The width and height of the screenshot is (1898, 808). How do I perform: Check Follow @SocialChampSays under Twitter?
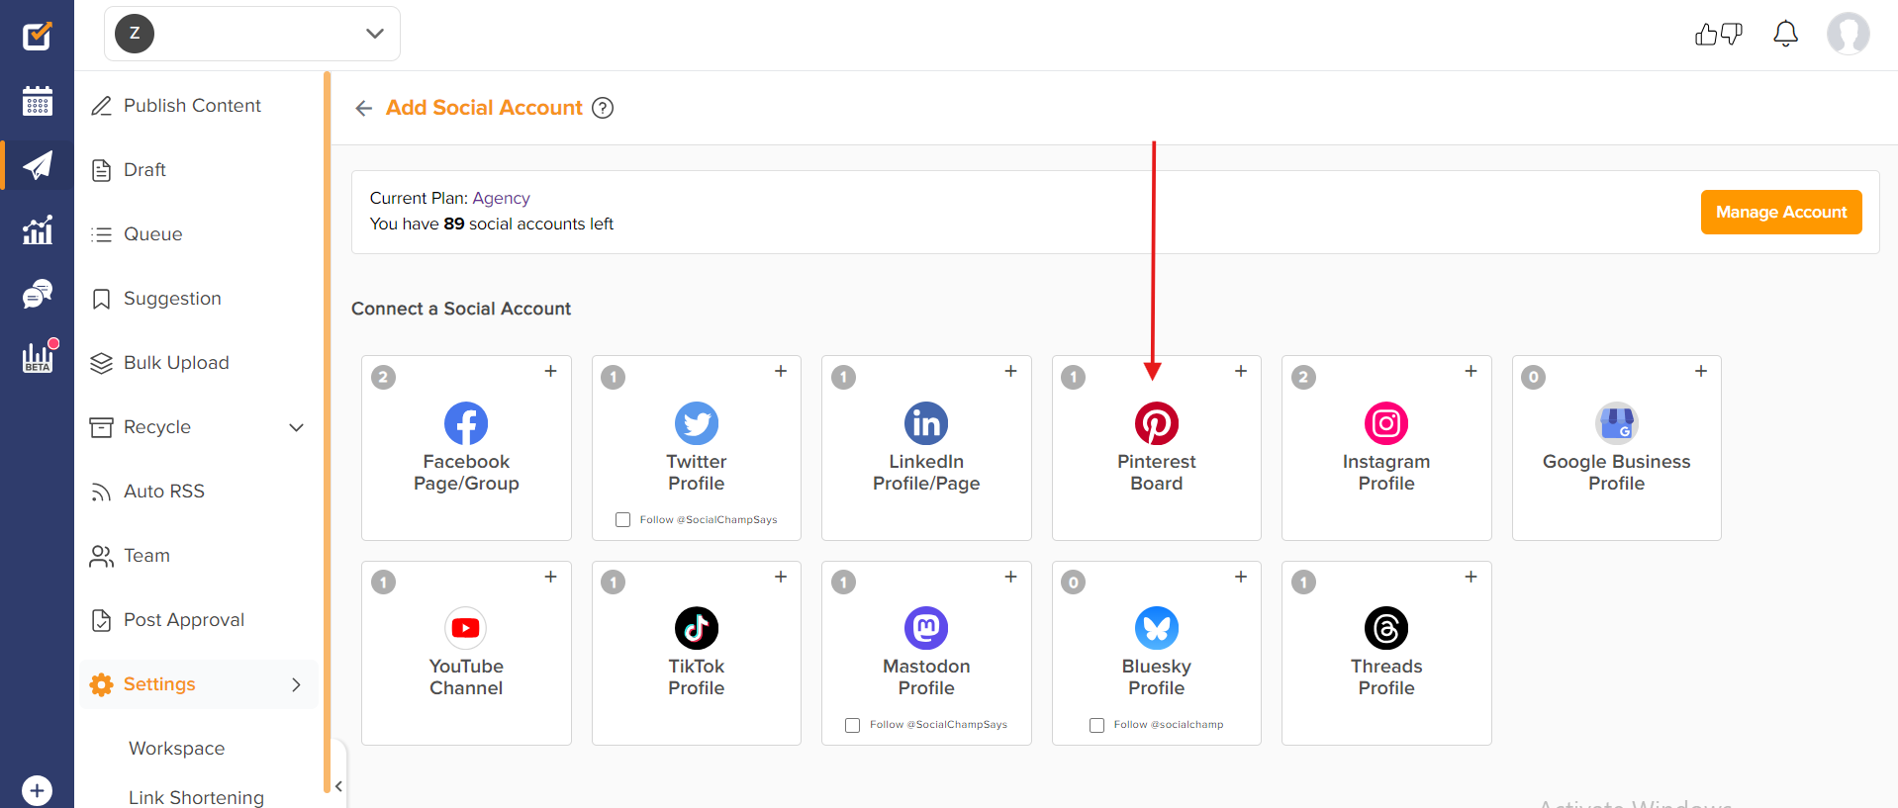click(623, 519)
